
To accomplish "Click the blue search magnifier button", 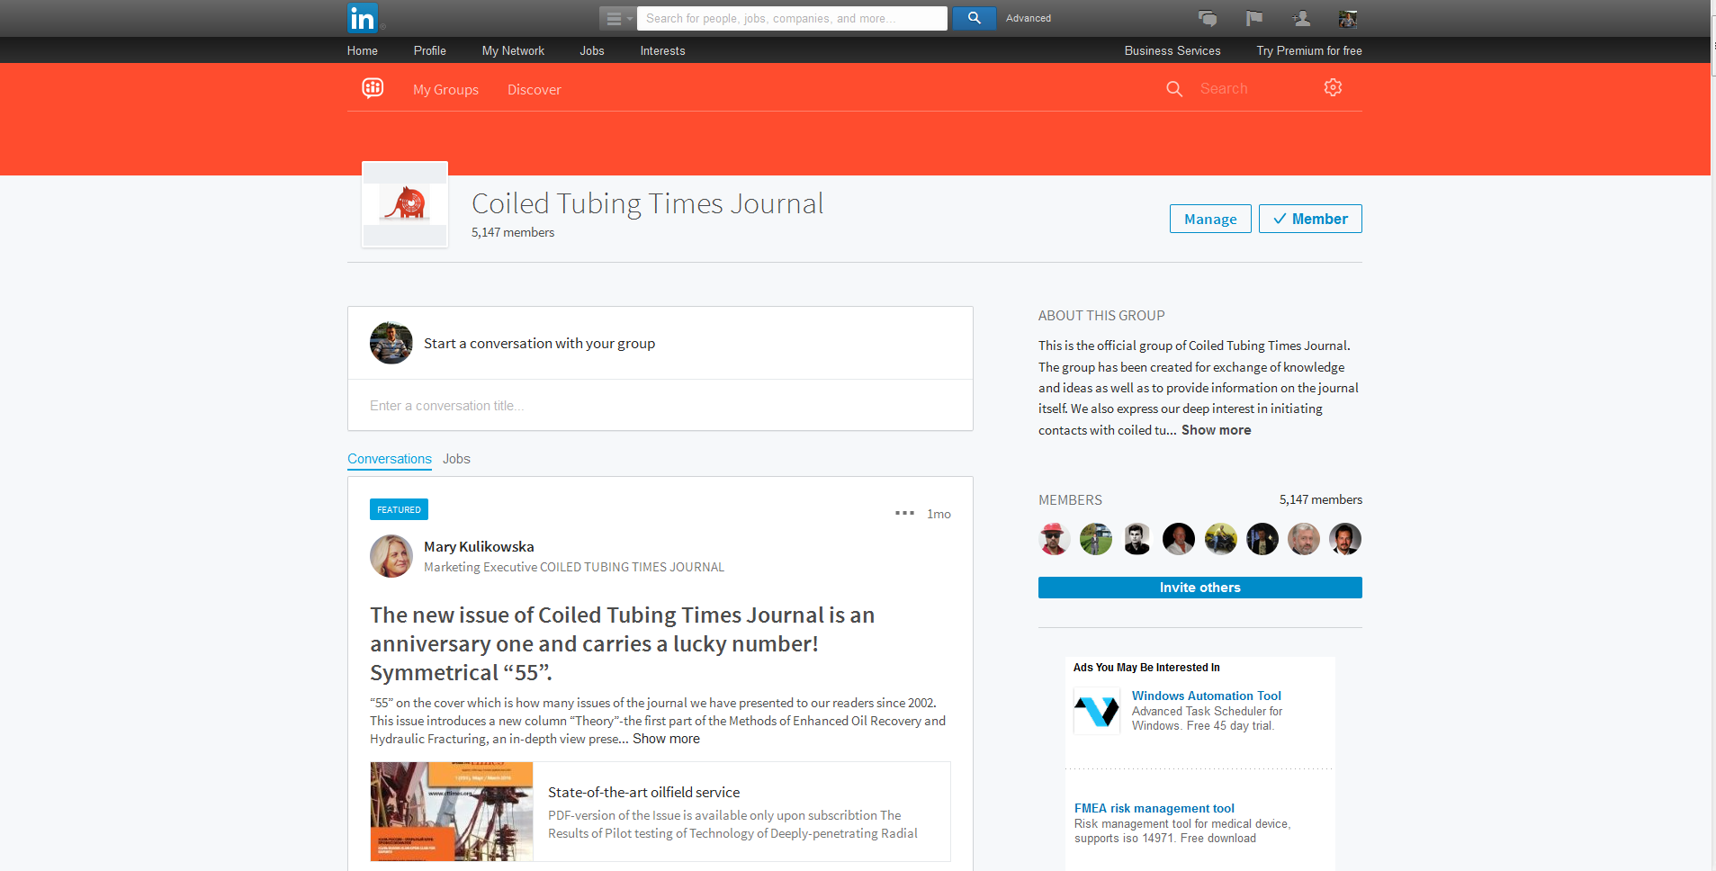I will point(974,18).
